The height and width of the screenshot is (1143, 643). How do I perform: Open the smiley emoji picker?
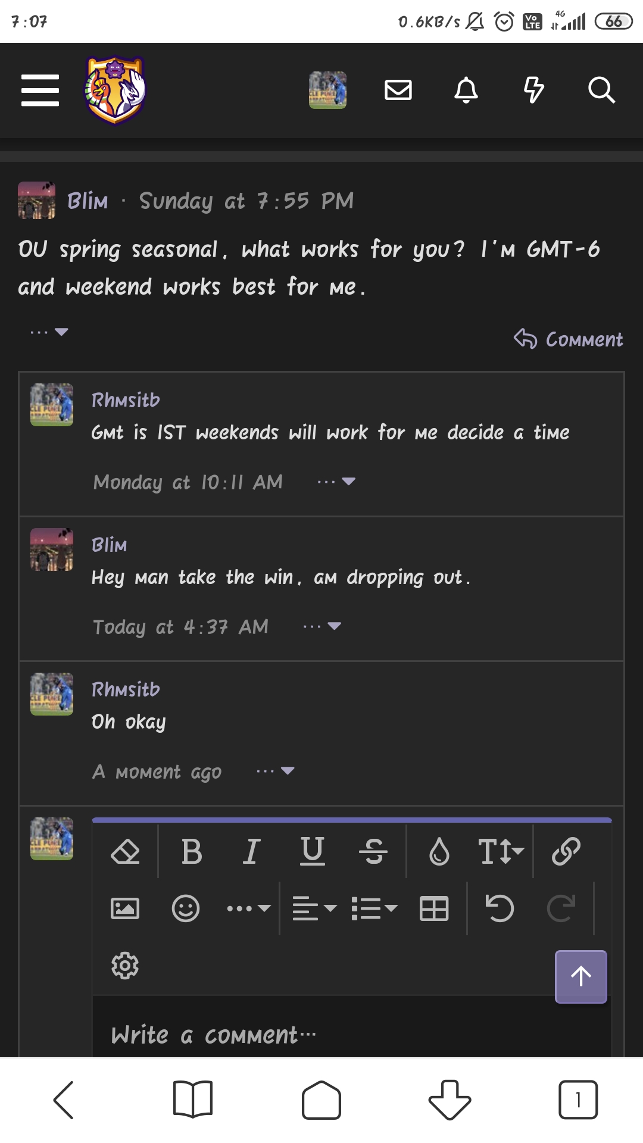pyautogui.click(x=185, y=908)
